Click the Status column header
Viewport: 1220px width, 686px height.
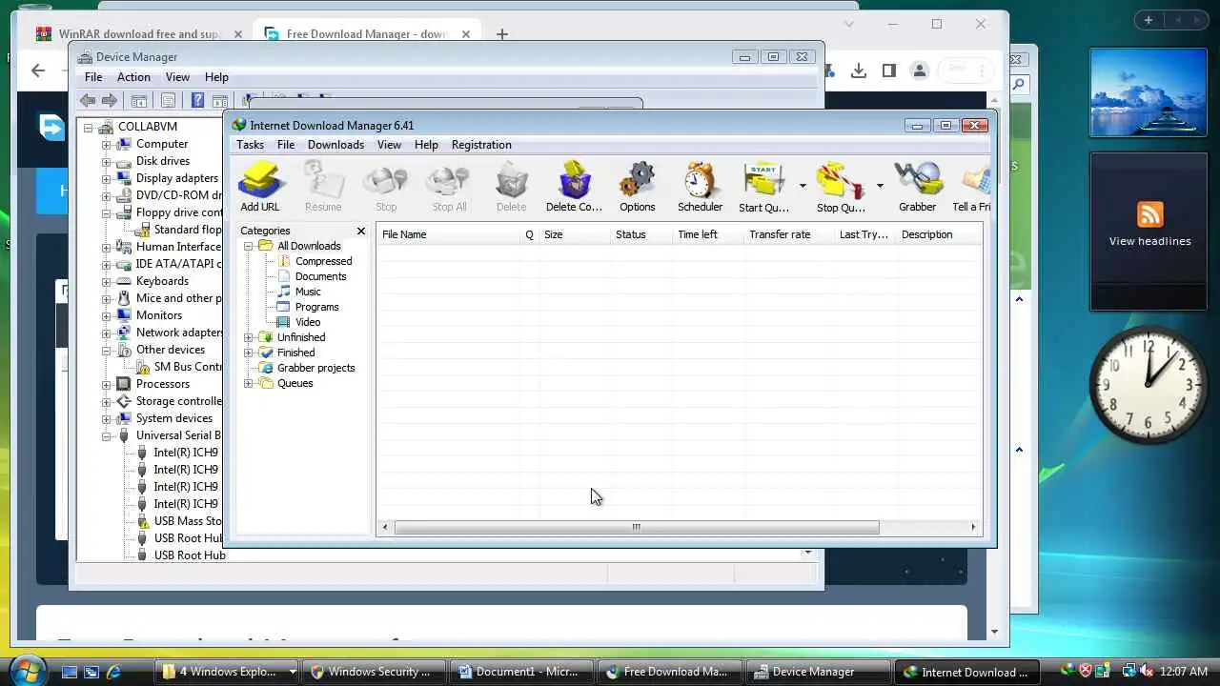pyautogui.click(x=640, y=234)
